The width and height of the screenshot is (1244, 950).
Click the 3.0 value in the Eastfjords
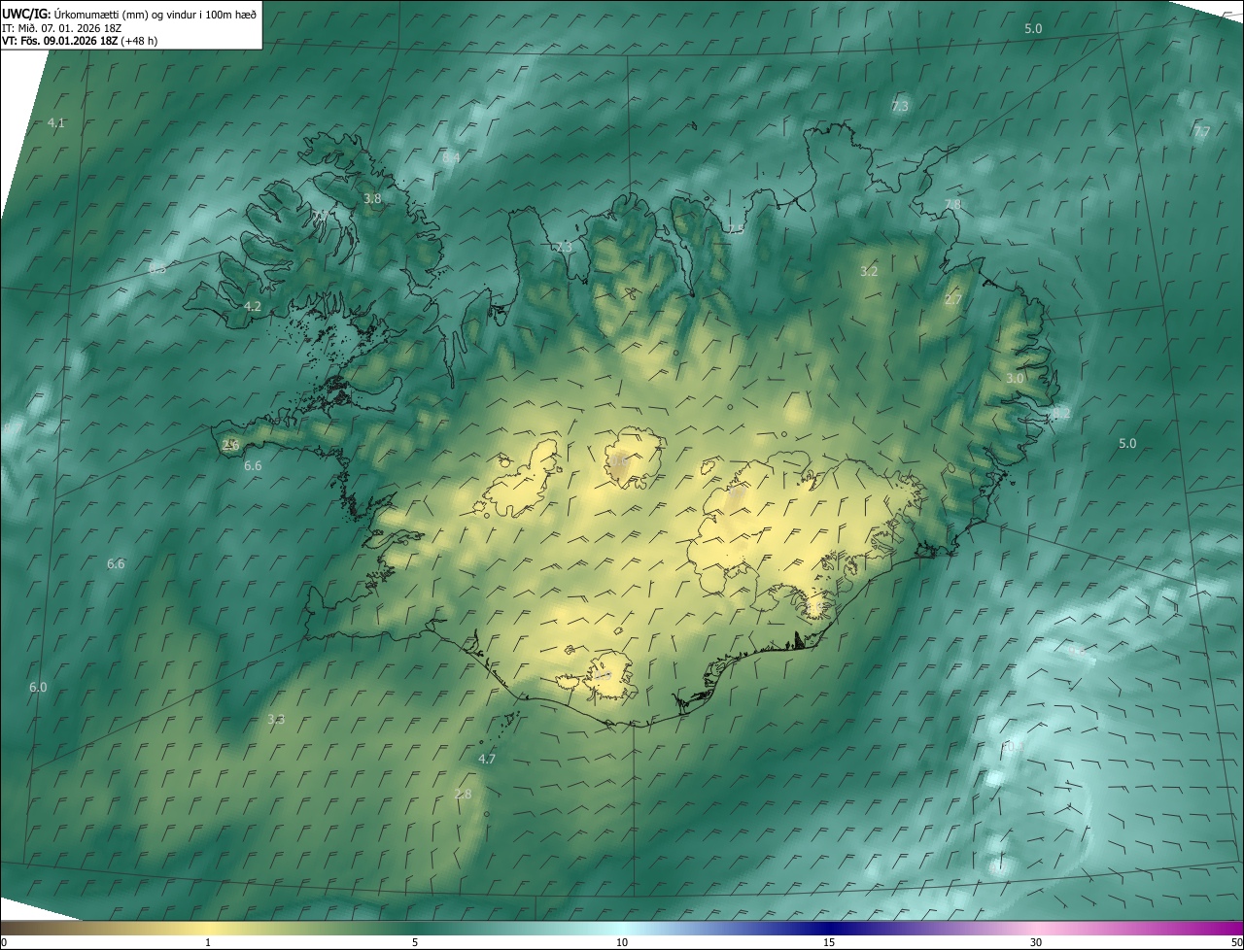1015,378
